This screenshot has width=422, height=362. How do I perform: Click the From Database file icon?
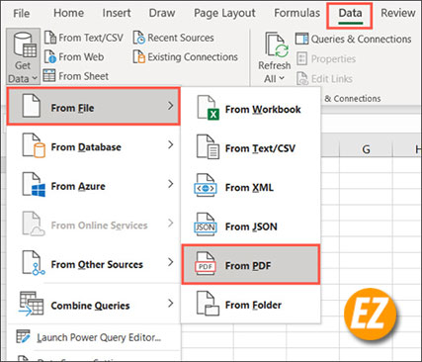34,145
